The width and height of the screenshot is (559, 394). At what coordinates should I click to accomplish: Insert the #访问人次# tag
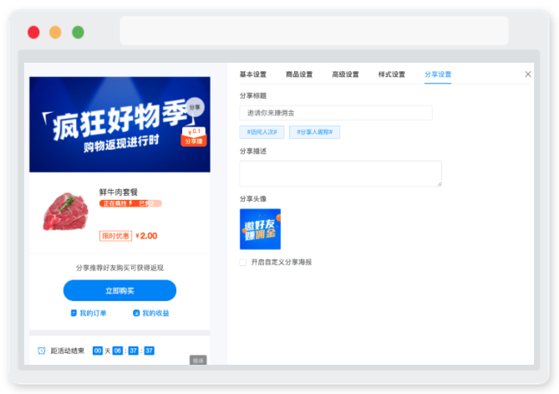click(x=262, y=132)
